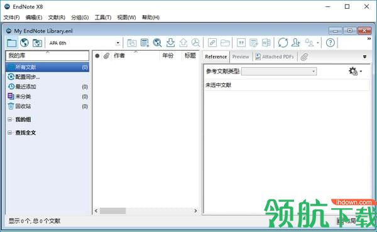Sort by attachment paperclip column
This screenshot has width=377, height=232.
pos(107,56)
